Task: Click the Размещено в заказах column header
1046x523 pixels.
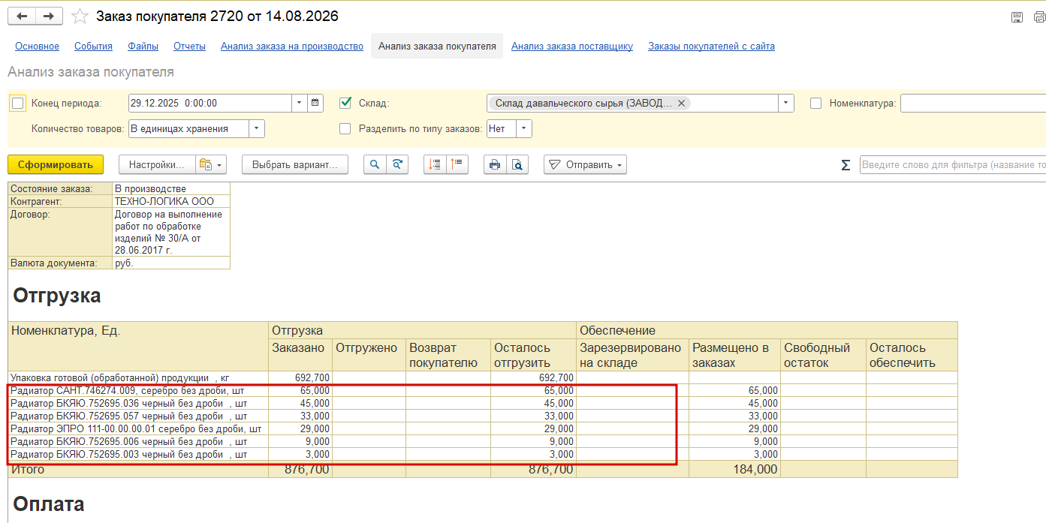Action: tap(735, 356)
